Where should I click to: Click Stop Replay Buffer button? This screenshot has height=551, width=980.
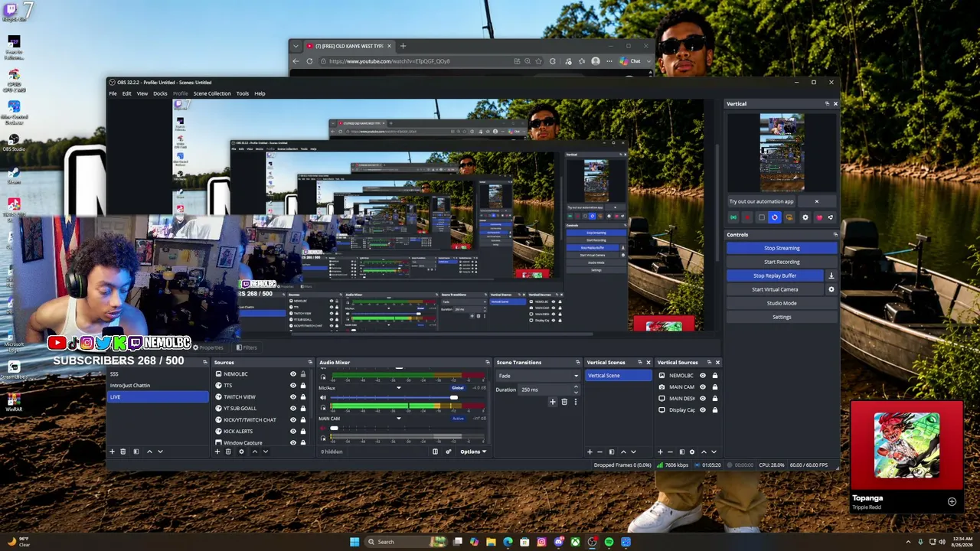(x=775, y=275)
